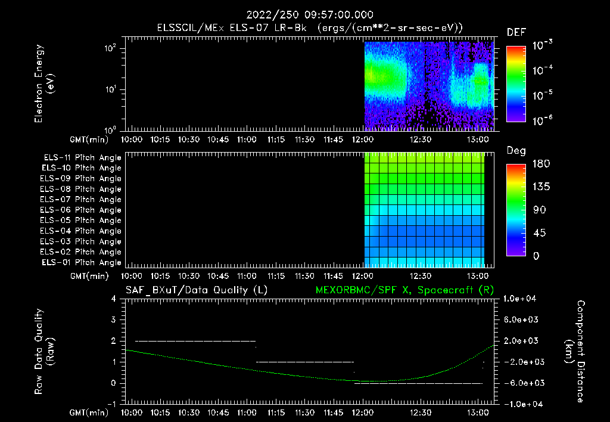Click the data quality tick label 4
610x422 pixels.
tap(114, 299)
